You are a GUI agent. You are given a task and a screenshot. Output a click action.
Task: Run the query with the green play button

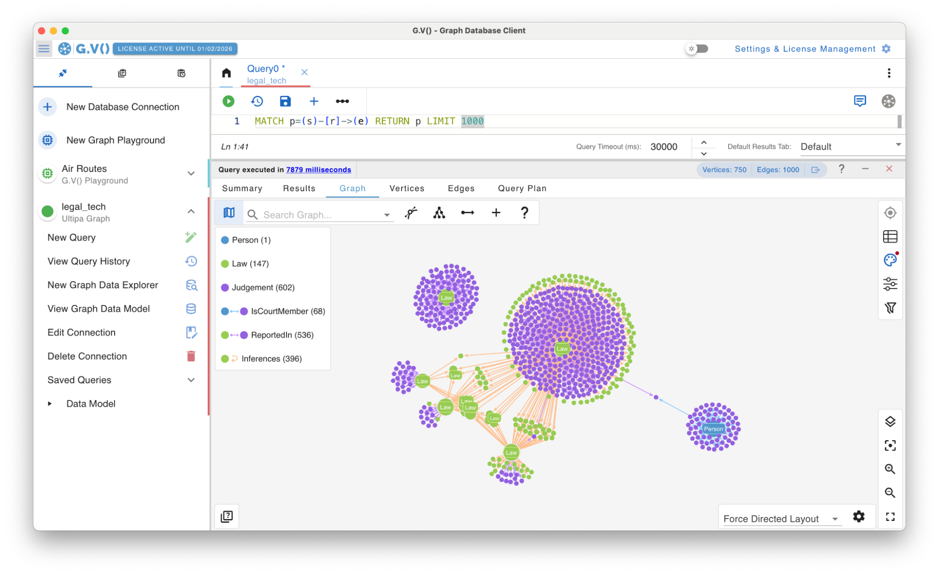pos(228,101)
